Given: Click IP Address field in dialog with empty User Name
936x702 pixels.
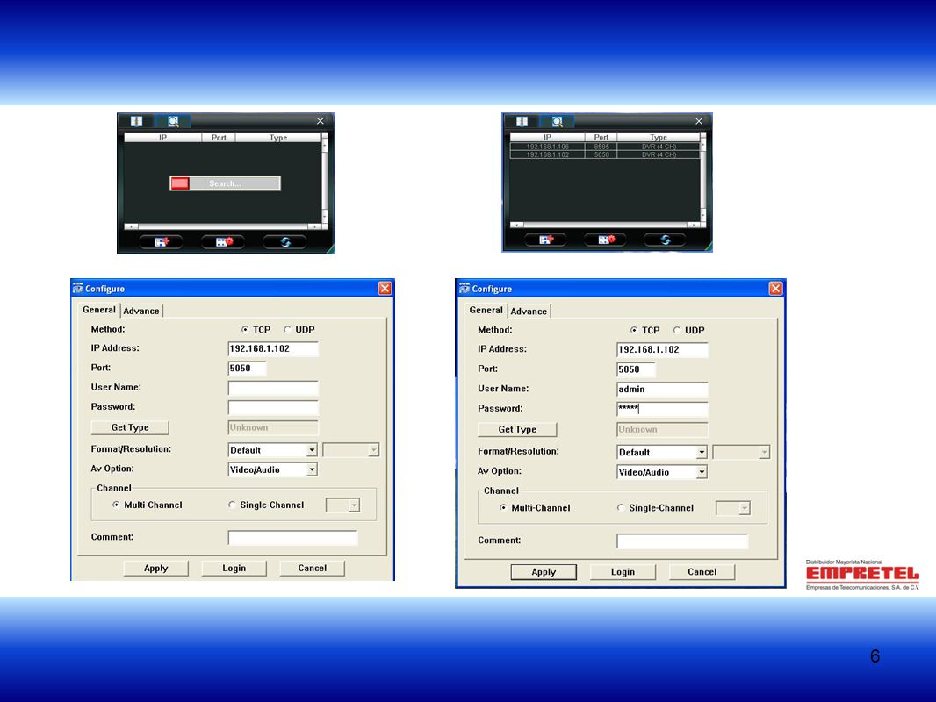Looking at the screenshot, I should click(273, 349).
